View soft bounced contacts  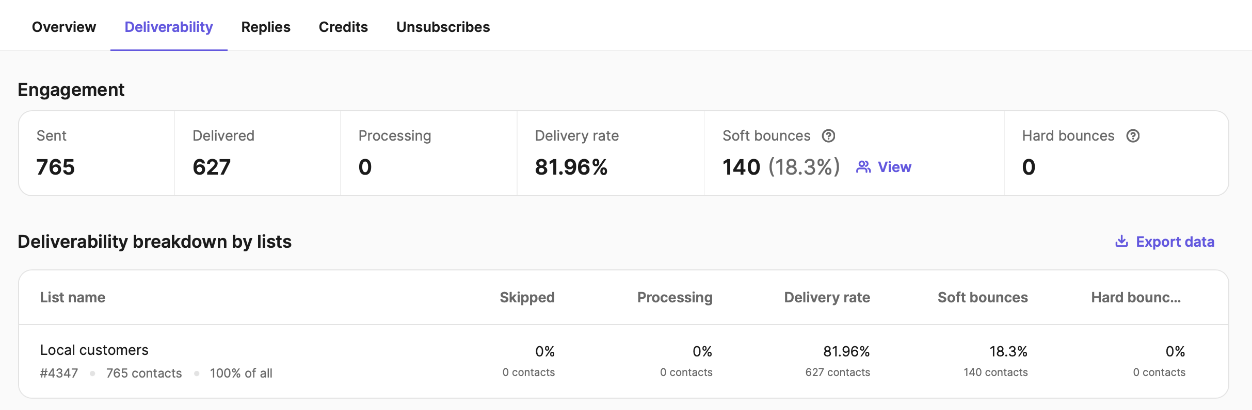(x=894, y=167)
